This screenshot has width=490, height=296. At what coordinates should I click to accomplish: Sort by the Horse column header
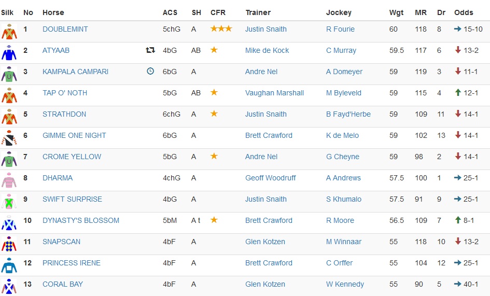(x=53, y=12)
